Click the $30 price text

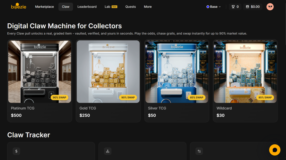point(221,115)
